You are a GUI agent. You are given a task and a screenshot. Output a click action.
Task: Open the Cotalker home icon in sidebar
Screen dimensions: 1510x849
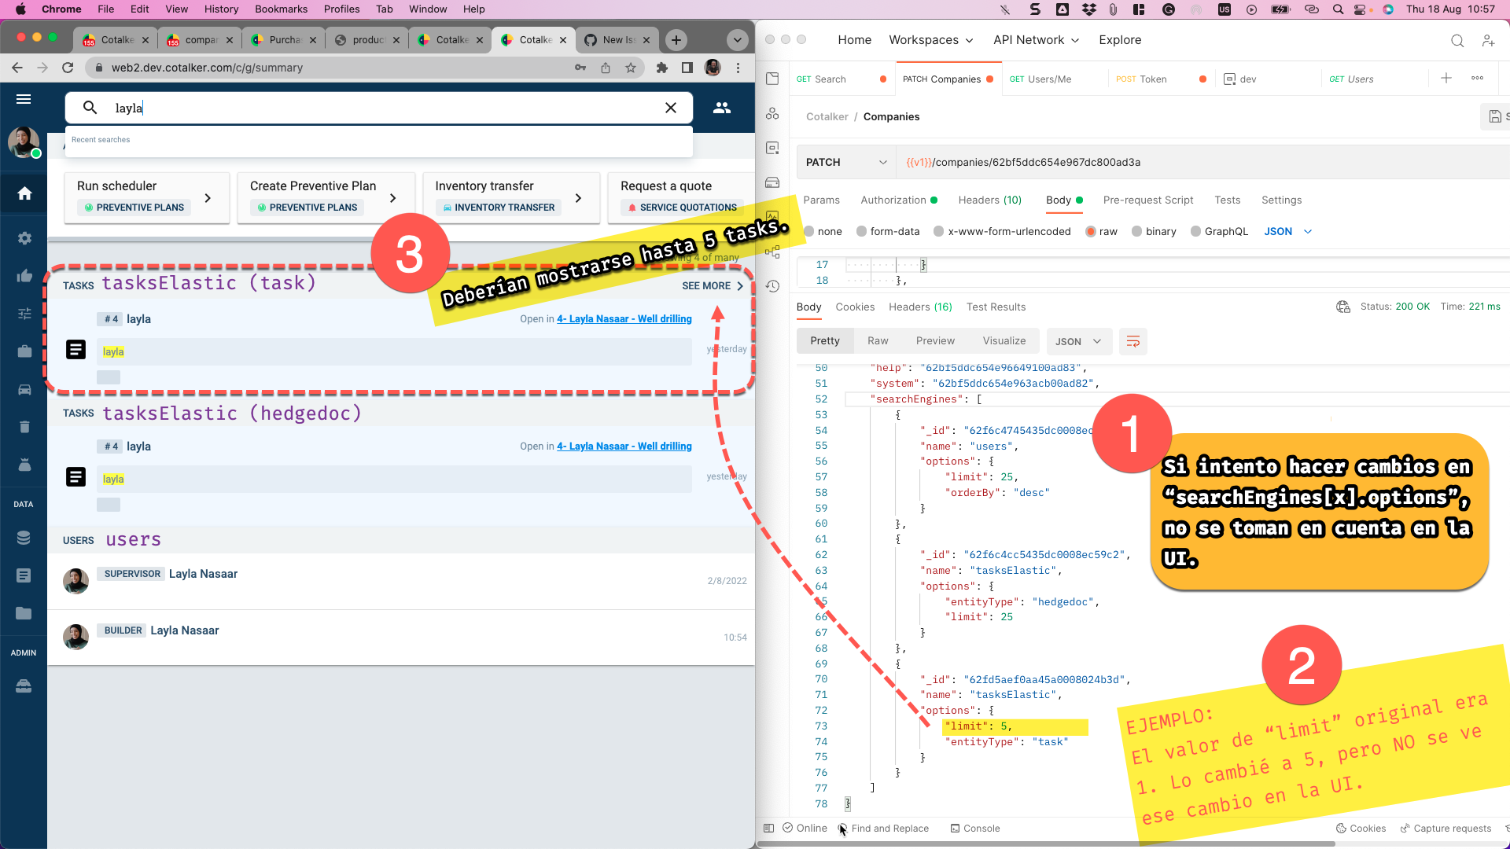tap(24, 193)
